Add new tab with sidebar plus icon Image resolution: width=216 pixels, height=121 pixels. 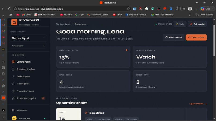[x=3, y=117]
